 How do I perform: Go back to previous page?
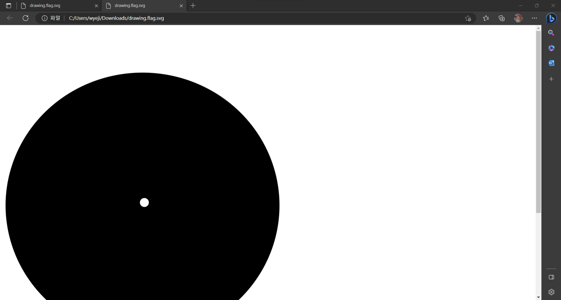pos(10,18)
